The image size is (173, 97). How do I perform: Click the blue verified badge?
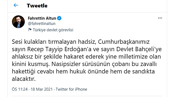59,18
